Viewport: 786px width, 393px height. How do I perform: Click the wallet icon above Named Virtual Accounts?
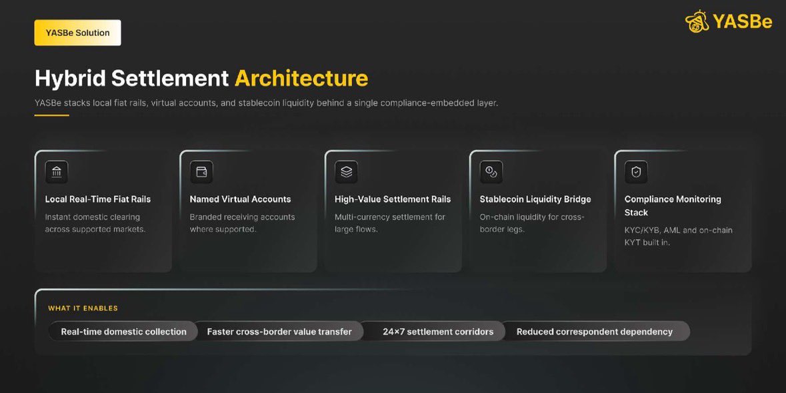(201, 172)
